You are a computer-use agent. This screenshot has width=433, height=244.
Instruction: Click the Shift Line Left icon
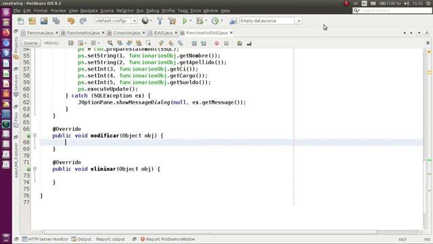tap(194, 43)
